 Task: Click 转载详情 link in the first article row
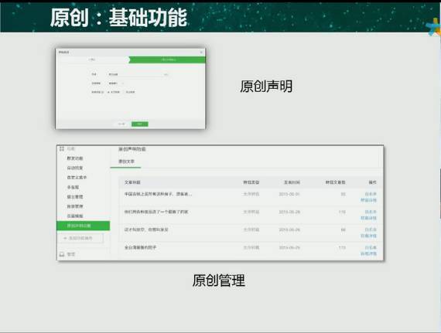point(369,200)
